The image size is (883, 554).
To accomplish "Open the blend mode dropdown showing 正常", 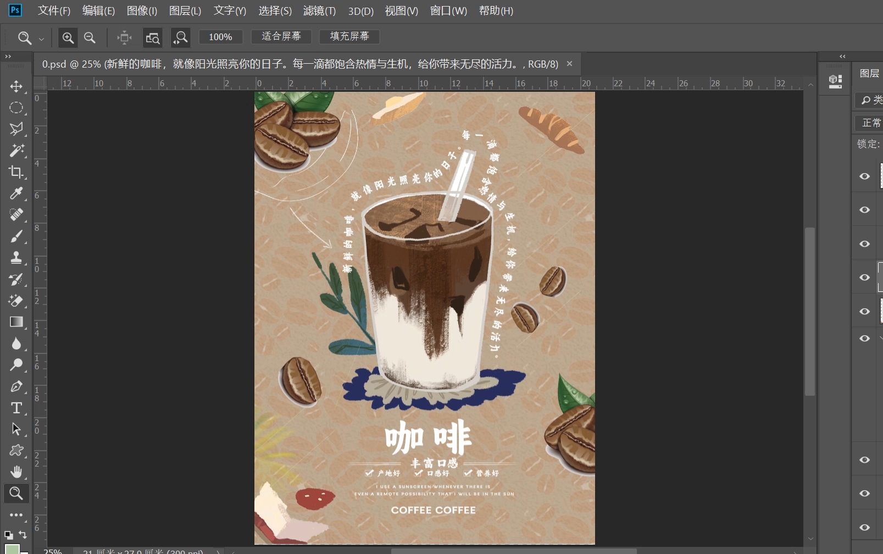I will point(870,123).
